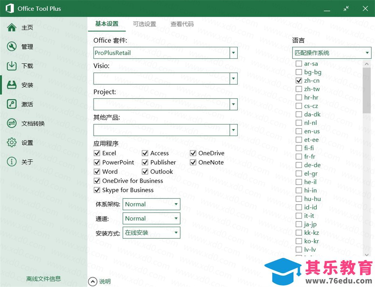375x287 pixels.
Task: Open the 主页 sidebar label
Action: [27, 28]
